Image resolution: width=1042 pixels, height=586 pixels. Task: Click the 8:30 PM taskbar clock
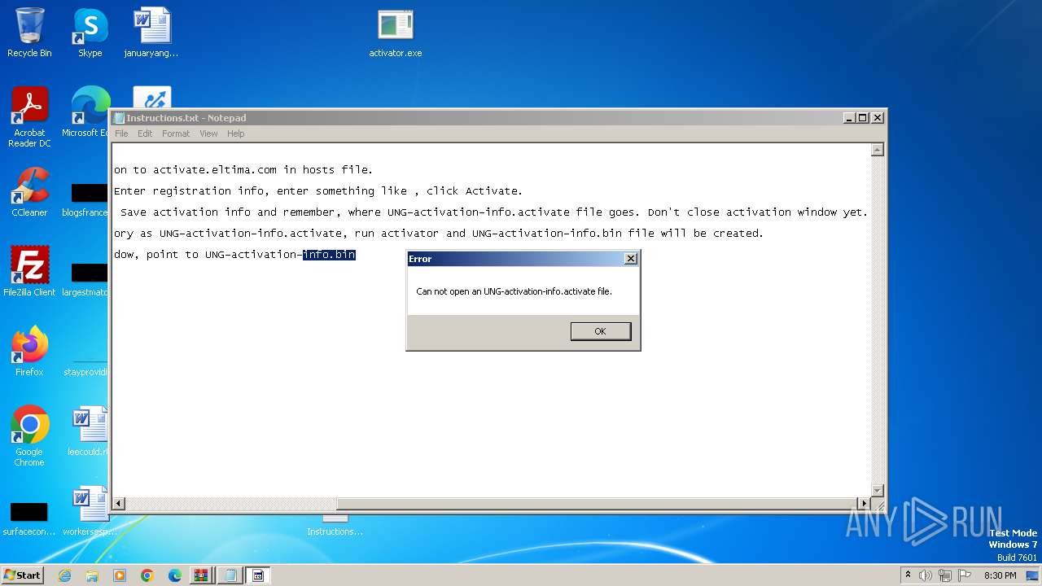1000,575
